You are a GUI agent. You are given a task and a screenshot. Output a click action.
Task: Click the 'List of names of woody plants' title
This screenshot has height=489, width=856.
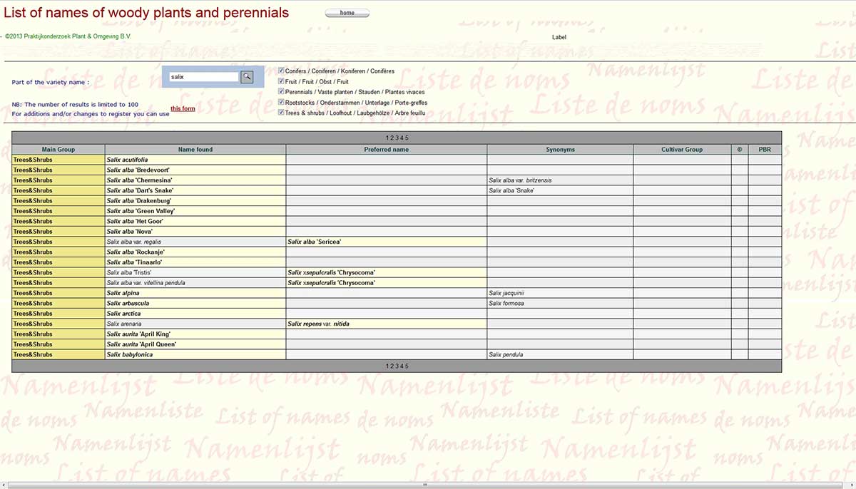coord(147,13)
